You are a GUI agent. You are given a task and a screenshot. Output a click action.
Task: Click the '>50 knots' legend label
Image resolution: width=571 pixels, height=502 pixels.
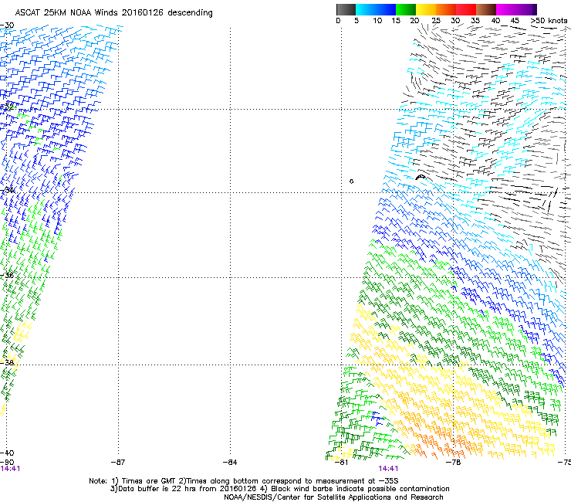(x=549, y=21)
